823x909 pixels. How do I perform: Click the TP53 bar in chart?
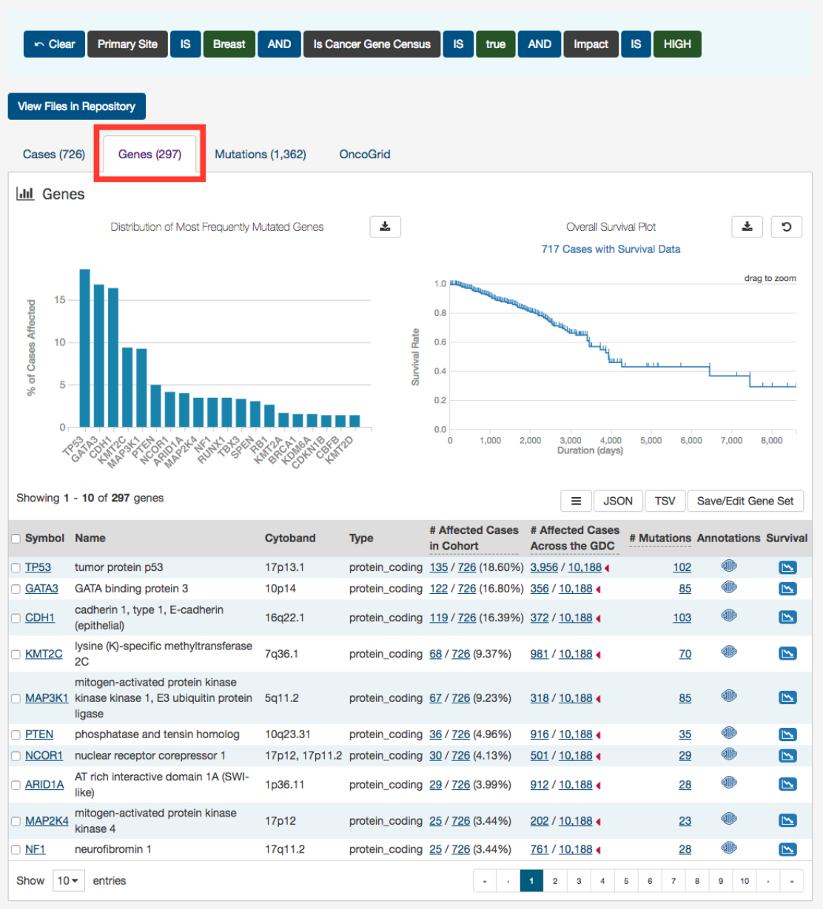coord(84,348)
